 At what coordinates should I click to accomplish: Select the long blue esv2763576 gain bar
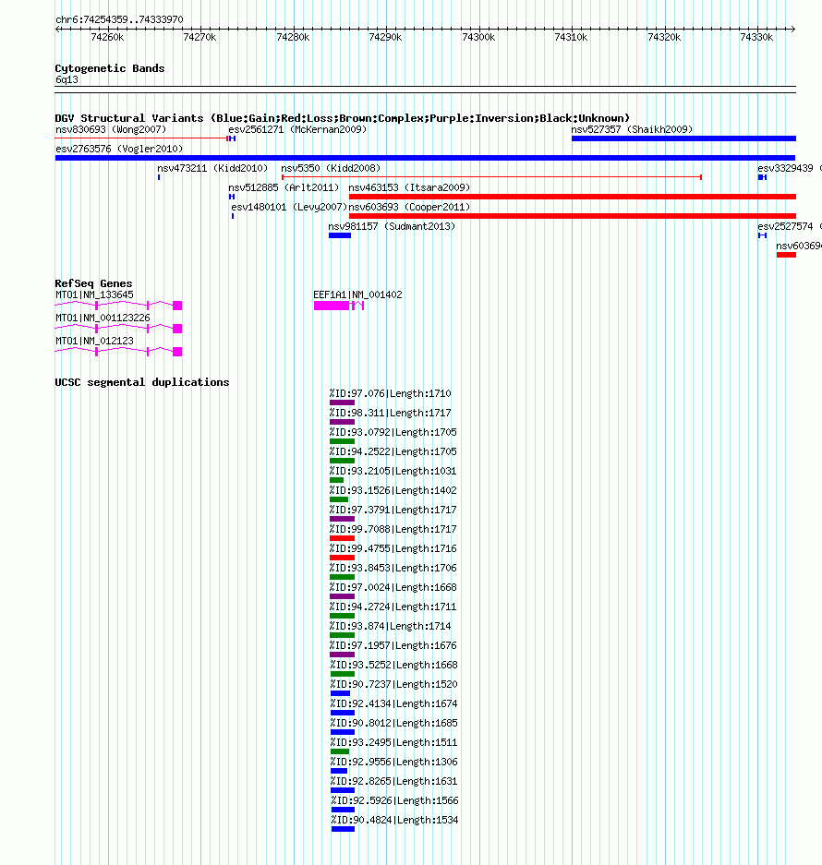click(425, 158)
